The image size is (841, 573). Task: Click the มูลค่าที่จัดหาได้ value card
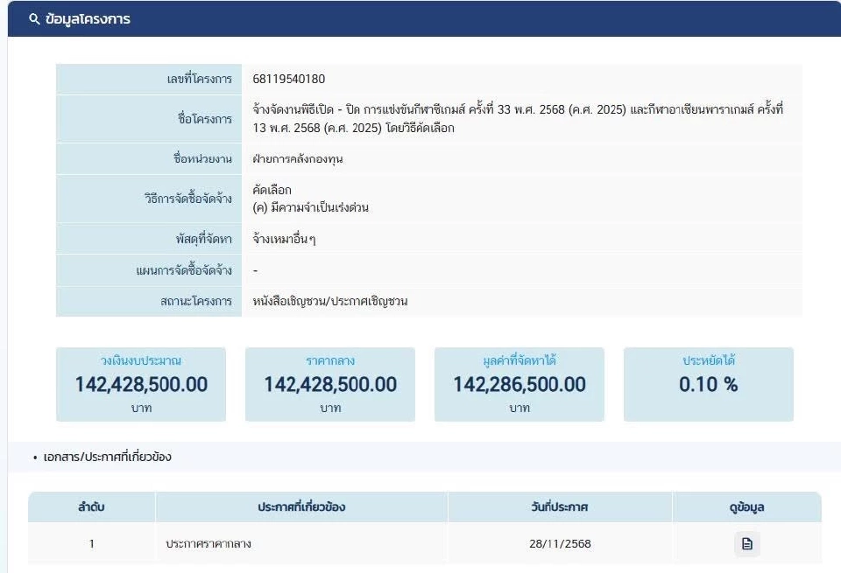519,383
